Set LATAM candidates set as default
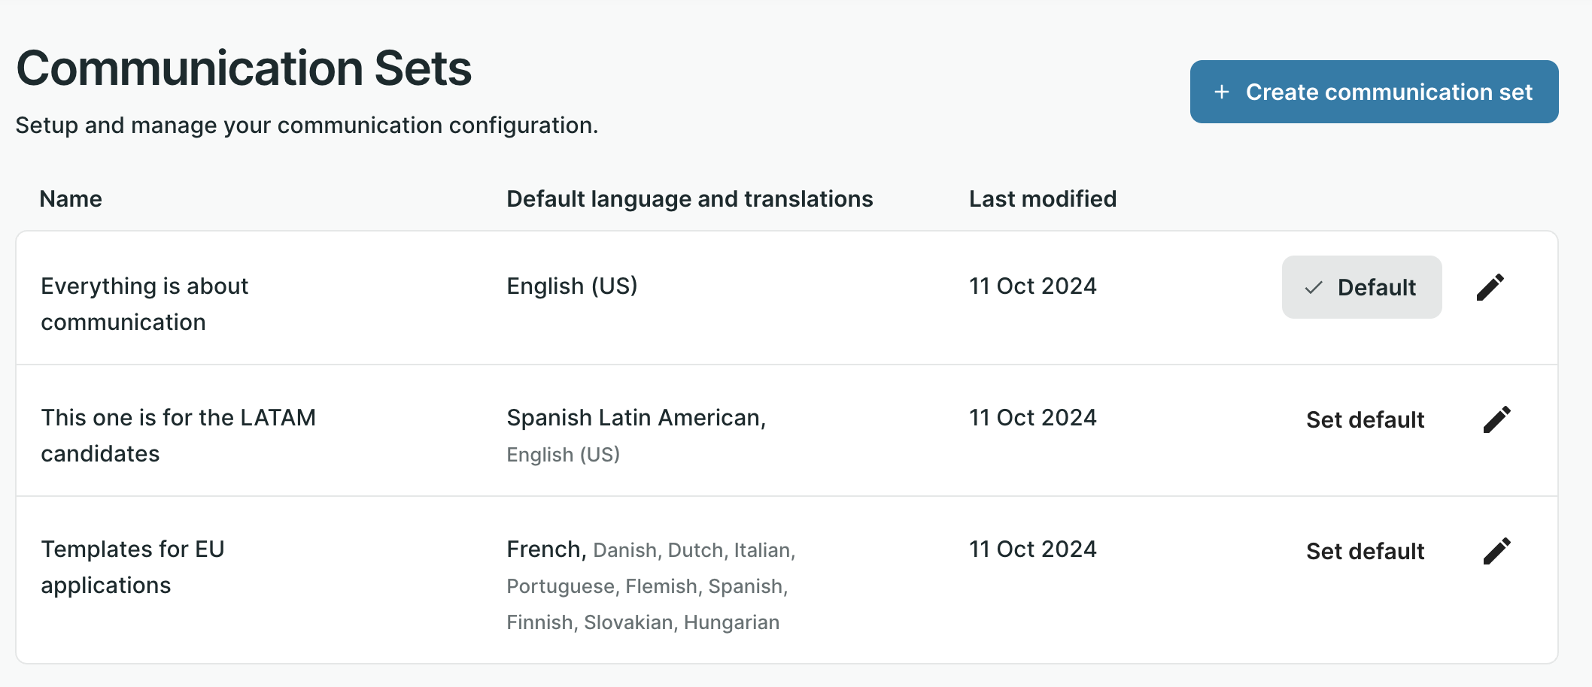This screenshot has height=687, width=1592. [1365, 419]
